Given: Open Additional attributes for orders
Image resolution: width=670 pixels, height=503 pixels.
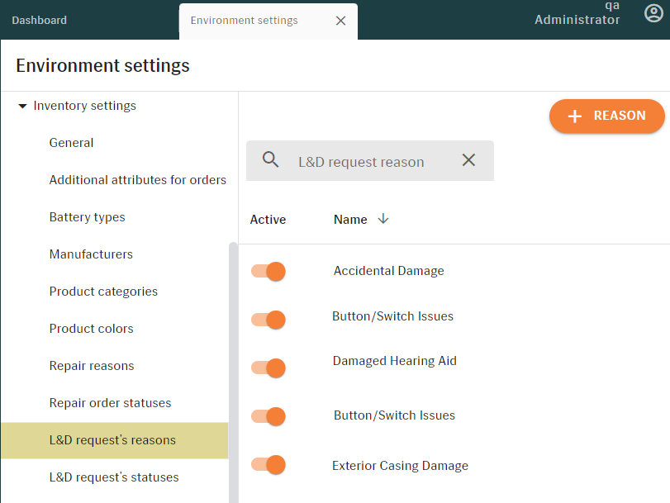Looking at the screenshot, I should [138, 180].
